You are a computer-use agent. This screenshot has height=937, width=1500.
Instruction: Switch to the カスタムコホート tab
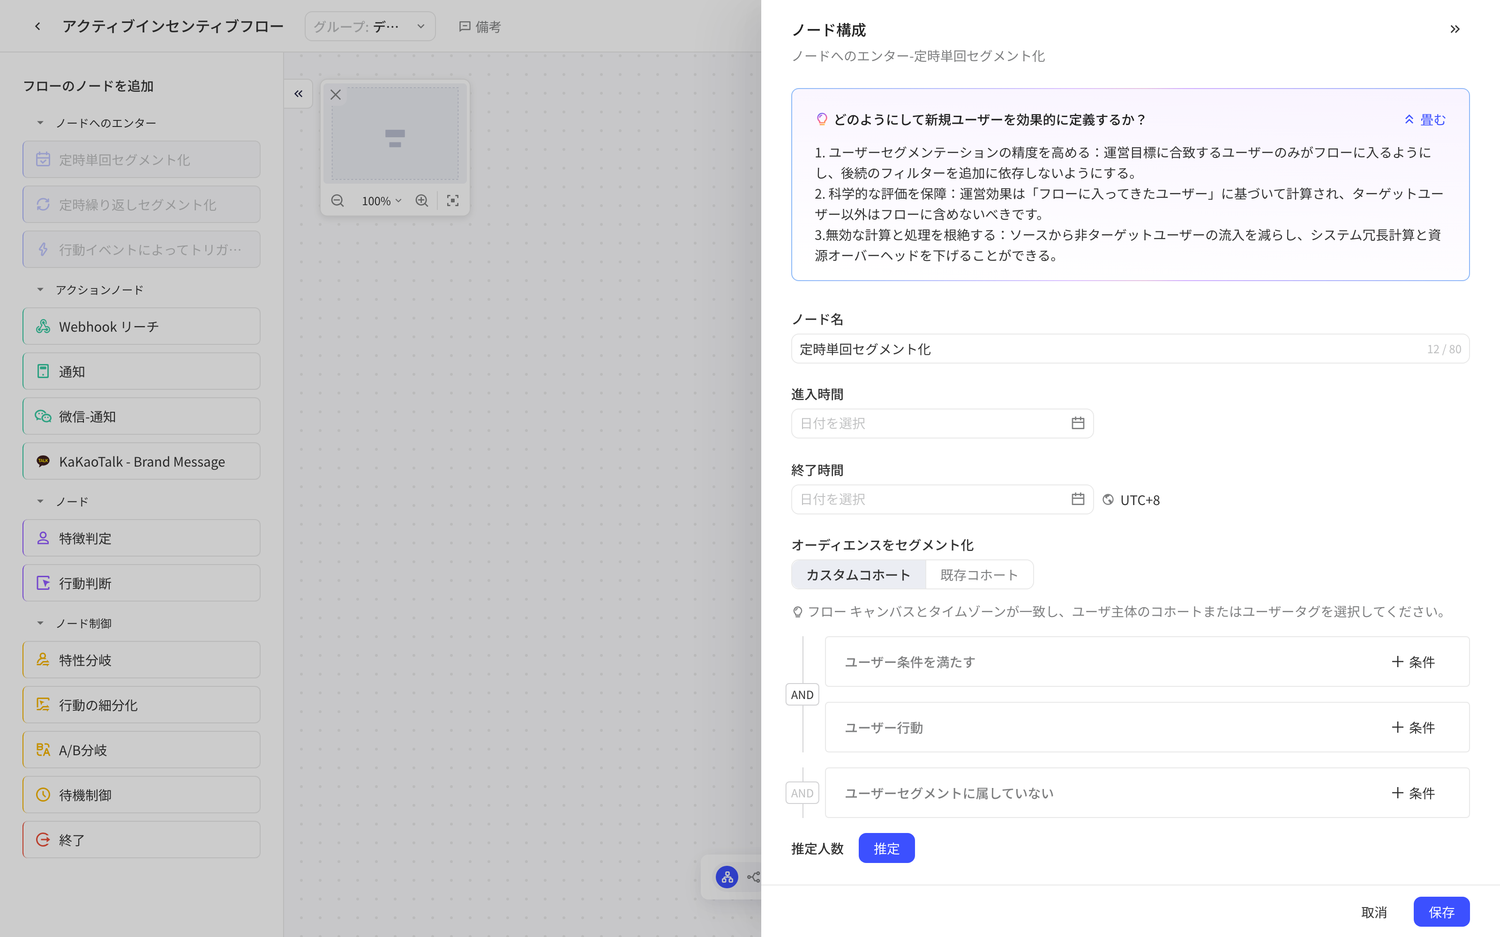858,574
